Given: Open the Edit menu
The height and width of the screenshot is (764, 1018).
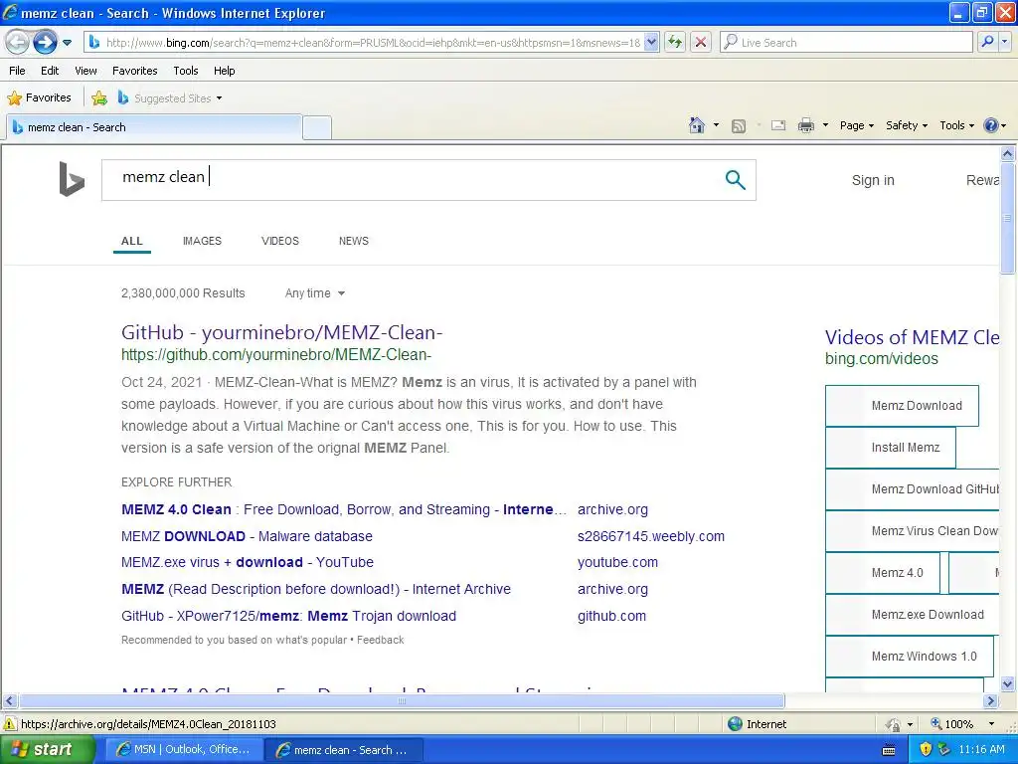Looking at the screenshot, I should (x=50, y=71).
